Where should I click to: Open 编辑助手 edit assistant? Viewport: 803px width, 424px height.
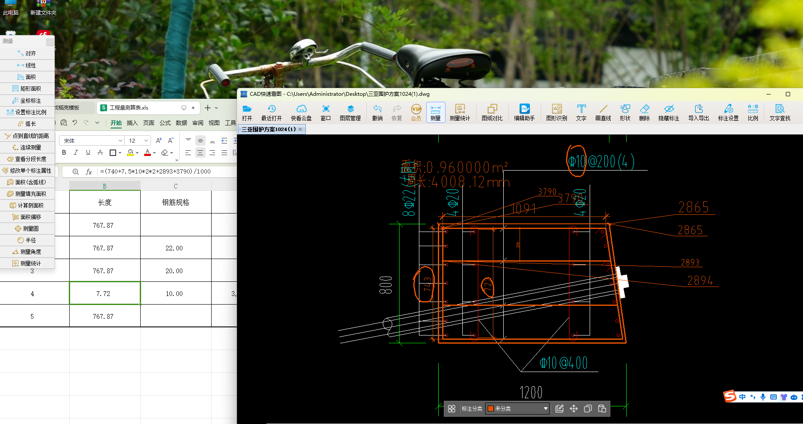pos(524,113)
